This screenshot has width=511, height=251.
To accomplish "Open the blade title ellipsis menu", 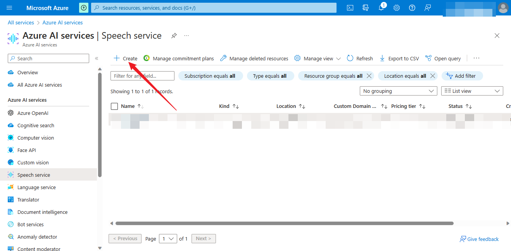I will 186,36.
